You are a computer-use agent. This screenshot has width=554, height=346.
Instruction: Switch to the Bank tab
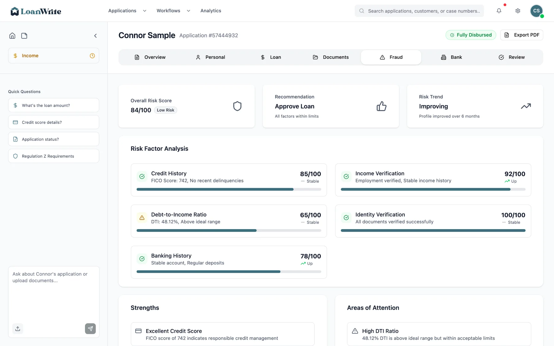[452, 57]
